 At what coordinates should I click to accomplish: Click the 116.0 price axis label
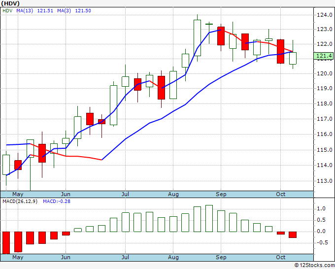point(325,134)
